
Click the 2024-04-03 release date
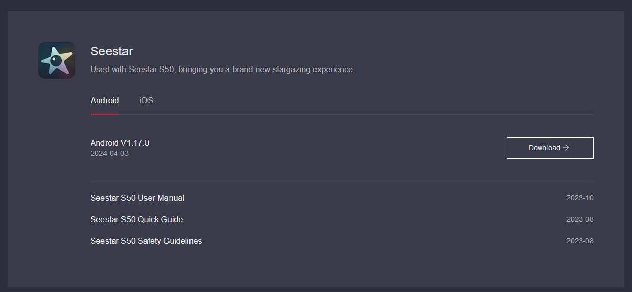coord(110,153)
